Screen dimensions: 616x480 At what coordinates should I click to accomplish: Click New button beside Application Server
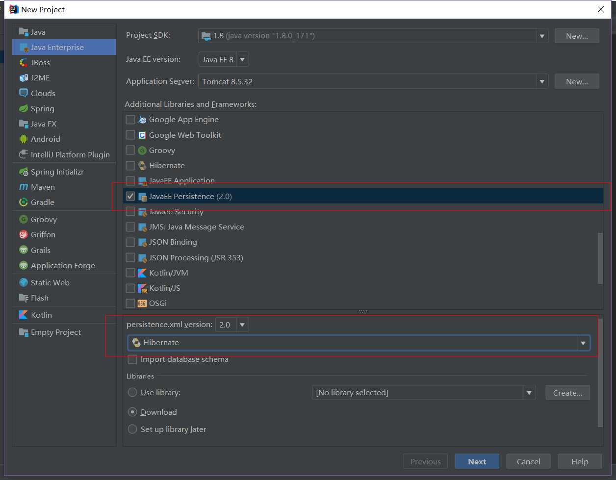[x=577, y=81]
